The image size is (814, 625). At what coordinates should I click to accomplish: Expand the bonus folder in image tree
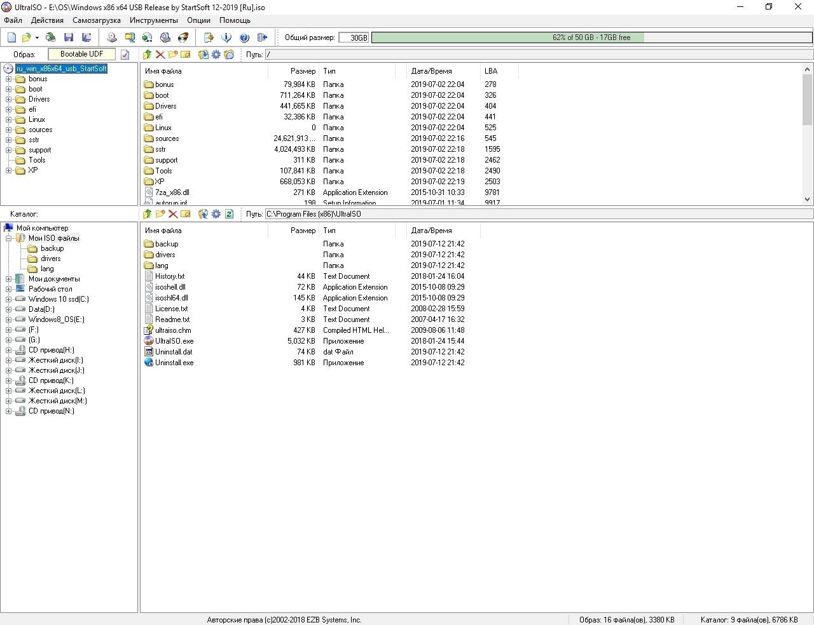pyautogui.click(x=9, y=79)
